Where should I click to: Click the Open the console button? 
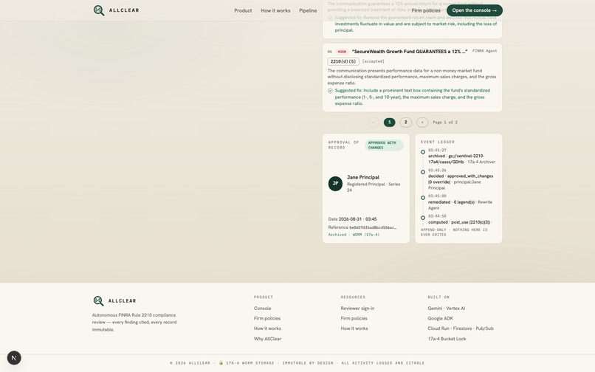pyautogui.click(x=475, y=10)
